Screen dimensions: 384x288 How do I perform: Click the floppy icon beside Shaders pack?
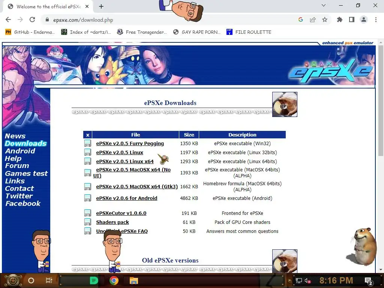click(x=87, y=222)
